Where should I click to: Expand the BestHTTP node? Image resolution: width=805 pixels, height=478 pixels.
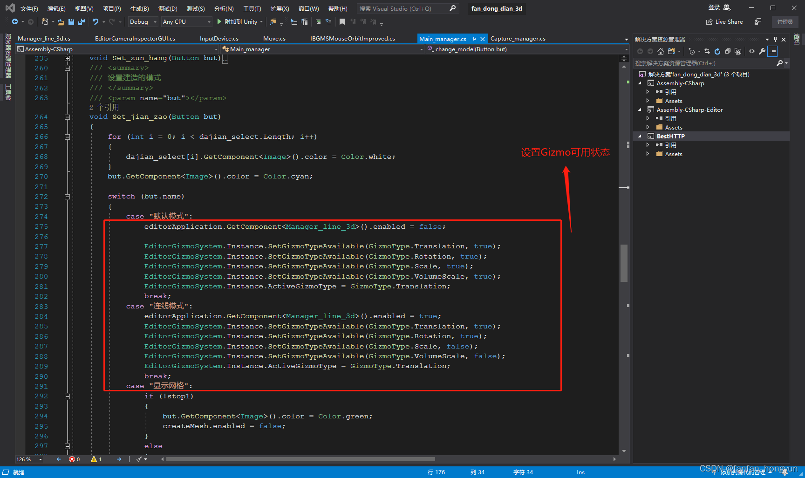[640, 136]
